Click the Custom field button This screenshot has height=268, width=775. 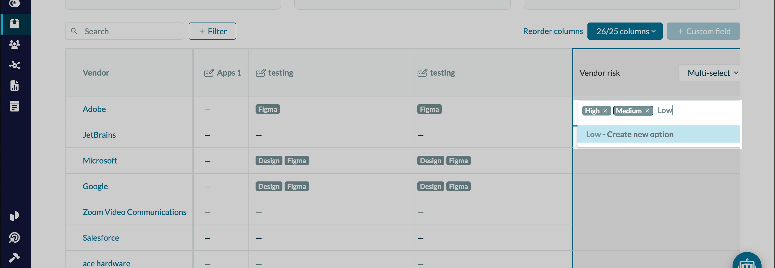(x=704, y=31)
